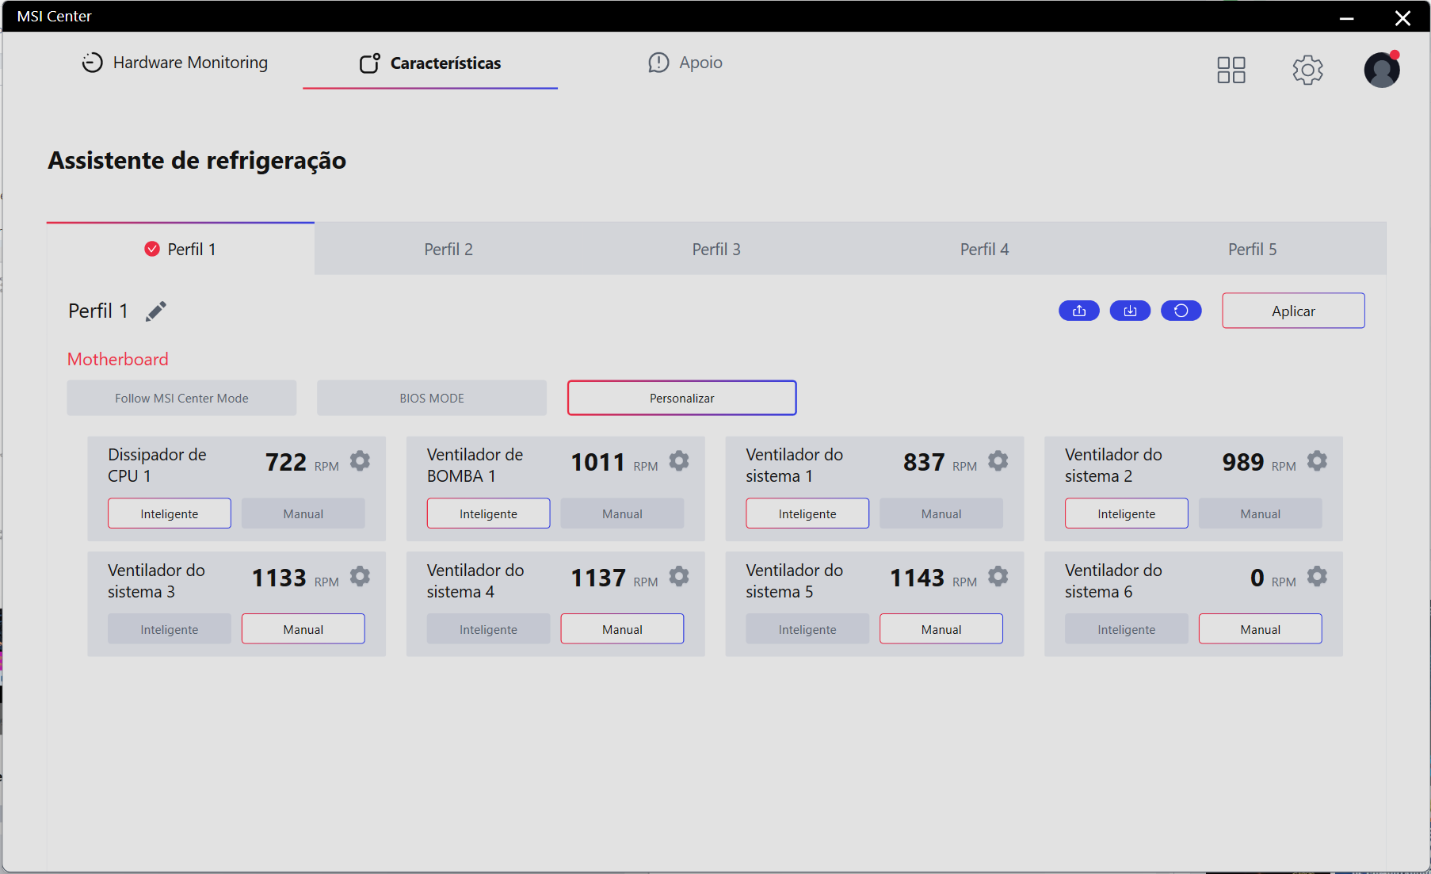1431x874 pixels.
Task: Minimize the MSI Center window
Action: (x=1346, y=17)
